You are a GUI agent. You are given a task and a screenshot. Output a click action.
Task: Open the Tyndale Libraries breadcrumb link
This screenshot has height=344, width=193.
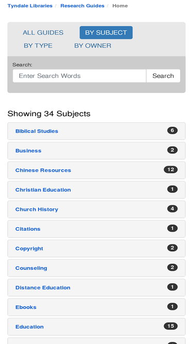[x=30, y=6]
